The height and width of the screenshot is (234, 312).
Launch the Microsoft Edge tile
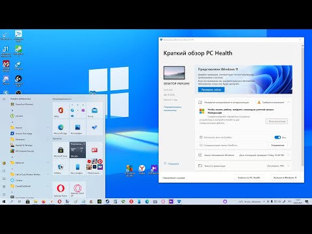[x=60, y=127]
